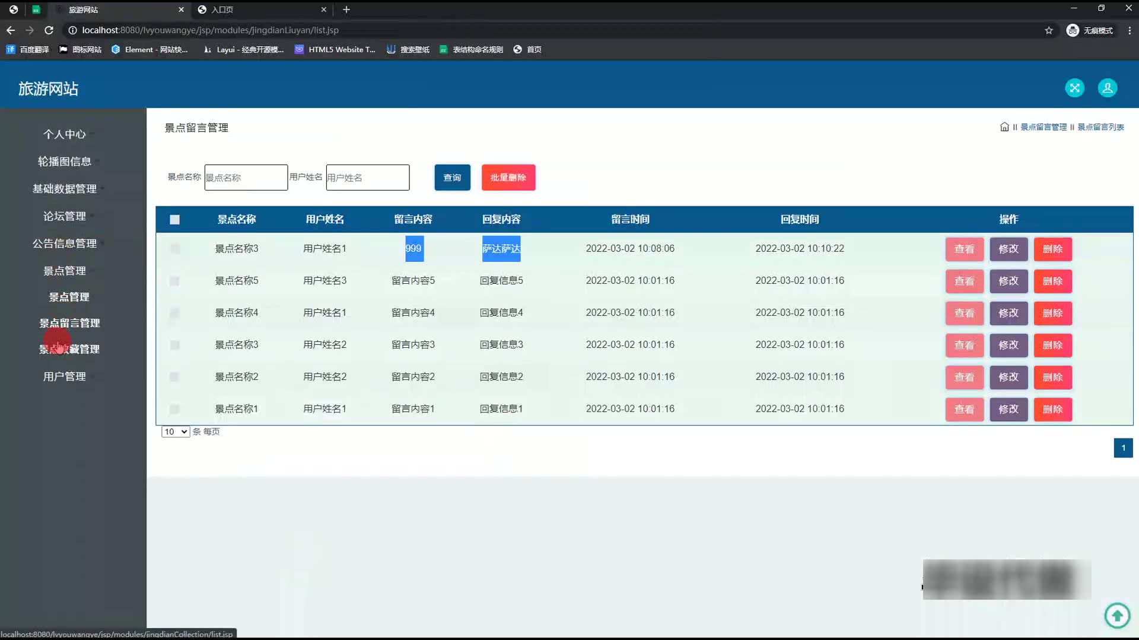Click the home icon in breadcrumb
This screenshot has height=640, width=1139.
point(1004,127)
